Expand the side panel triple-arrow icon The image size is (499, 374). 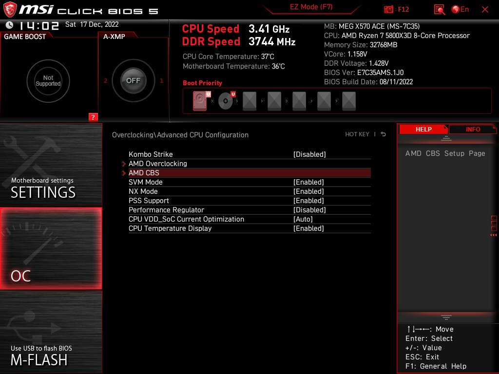pyautogui.click(x=494, y=235)
